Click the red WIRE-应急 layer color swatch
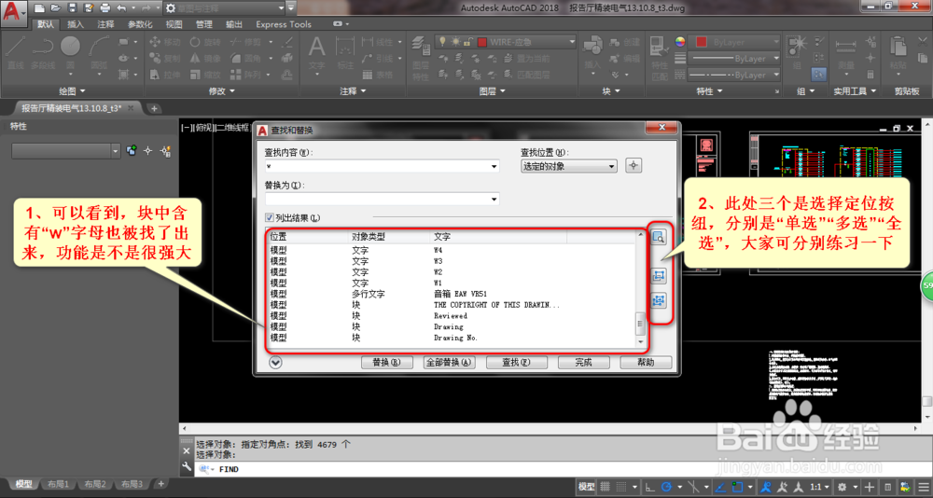933x498 pixels. (482, 42)
